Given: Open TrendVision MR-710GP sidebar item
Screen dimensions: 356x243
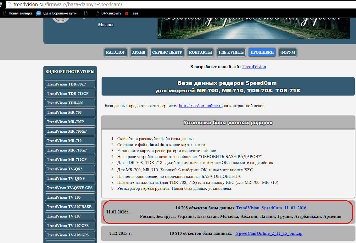Looking at the screenshot, I should pos(70,150).
